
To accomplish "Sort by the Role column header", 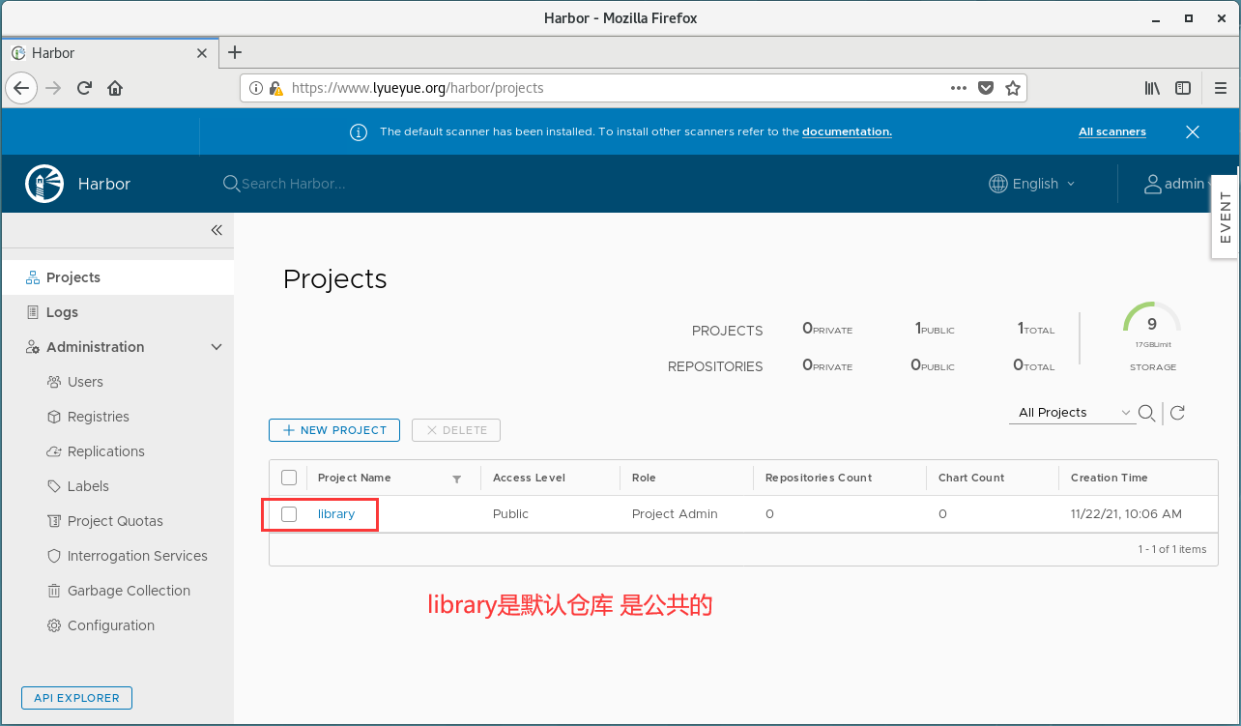I will pos(644,478).
